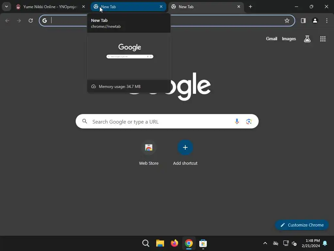Screen dimensions: 334x251
Task: Click the OneDrive cloud tray icon
Action: tap(276, 243)
